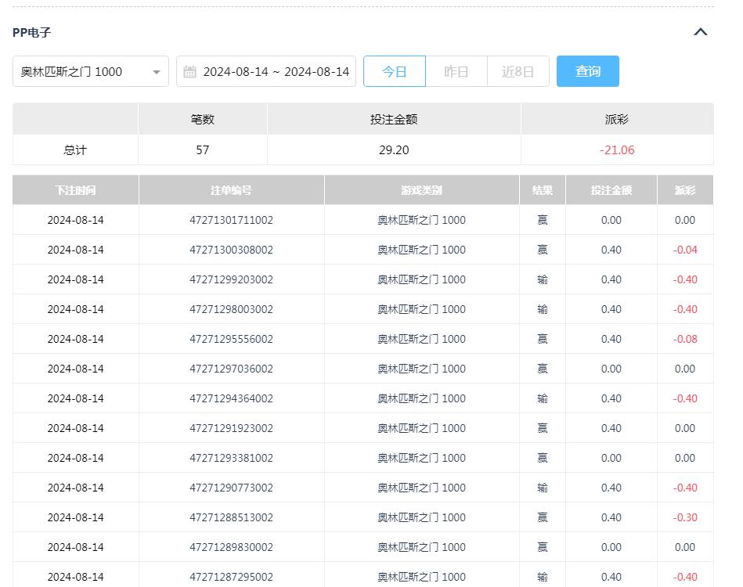This screenshot has height=587, width=743.
Task: Switch to the 昨日 filter tab
Action: point(456,70)
